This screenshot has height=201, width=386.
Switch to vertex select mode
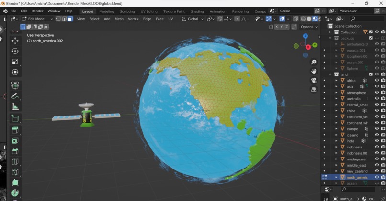pos(58,19)
